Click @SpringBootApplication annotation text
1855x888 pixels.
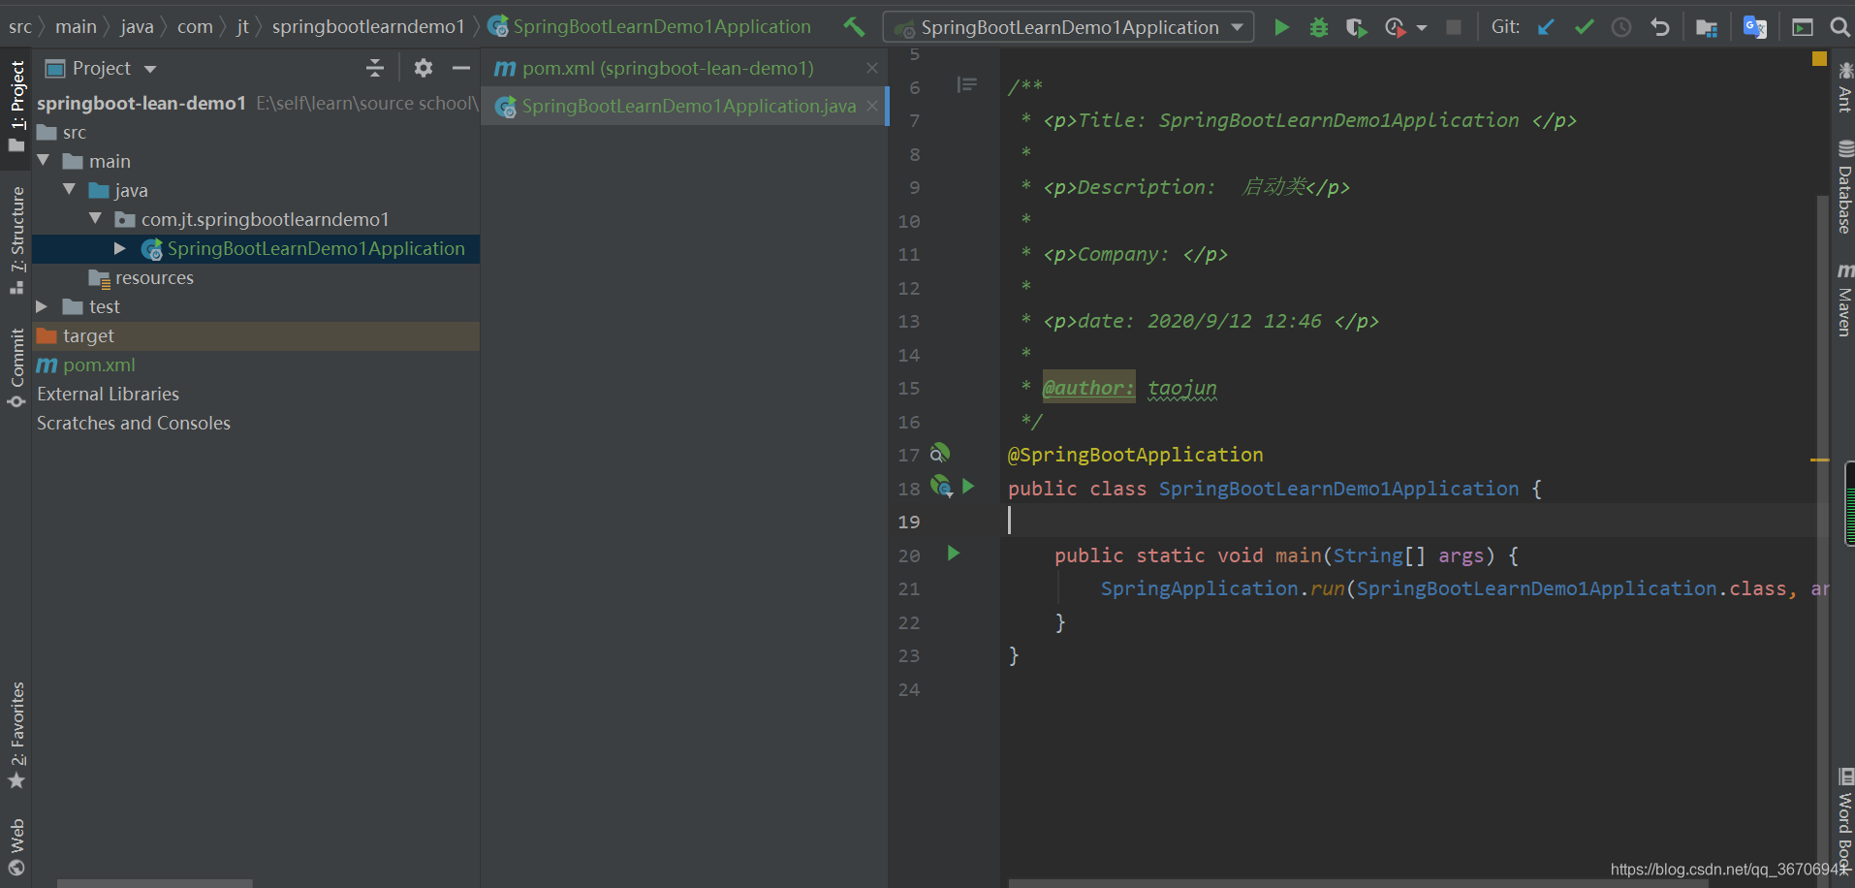1135,455
